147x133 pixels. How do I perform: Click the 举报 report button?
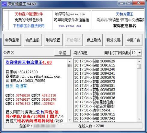click(x=62, y=53)
